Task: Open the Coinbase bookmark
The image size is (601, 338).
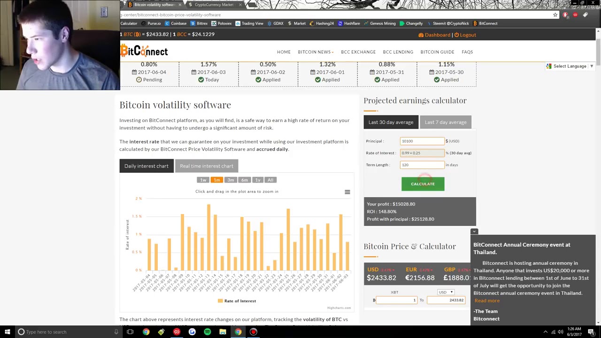Action: tap(175, 23)
